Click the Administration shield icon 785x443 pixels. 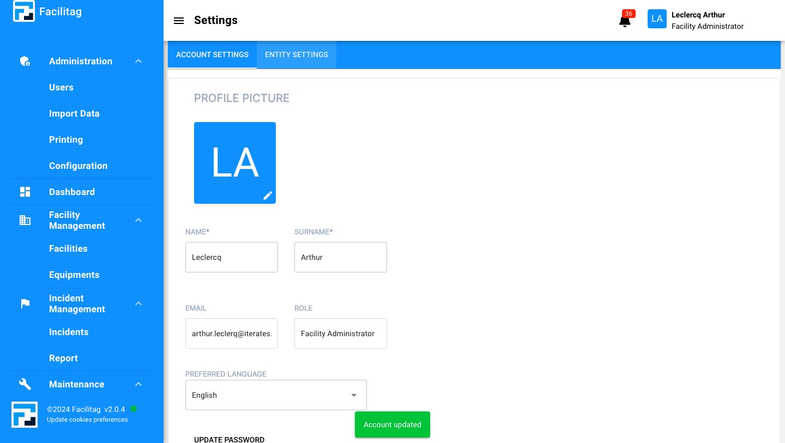point(25,62)
